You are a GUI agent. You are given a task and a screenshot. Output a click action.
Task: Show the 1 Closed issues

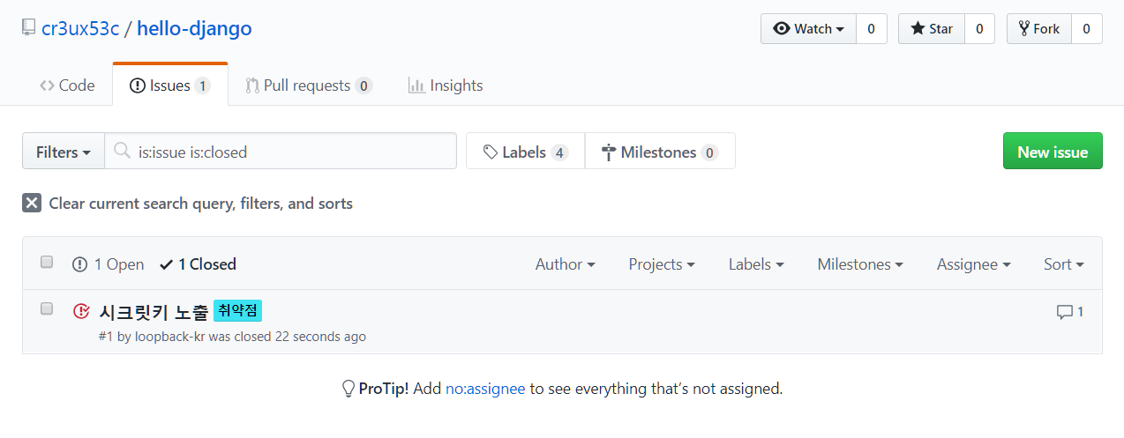click(x=198, y=264)
